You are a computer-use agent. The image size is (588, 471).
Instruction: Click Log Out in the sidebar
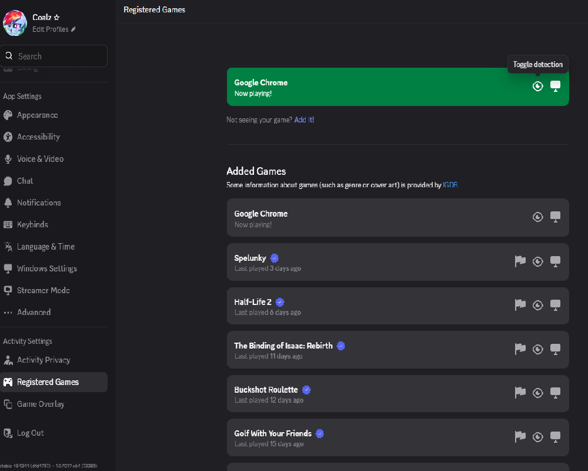(30, 433)
